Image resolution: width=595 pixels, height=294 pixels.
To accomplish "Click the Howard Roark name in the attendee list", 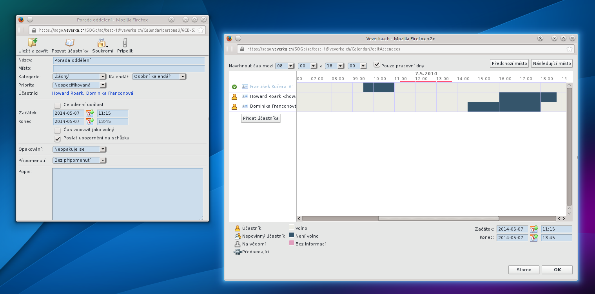I will click(273, 96).
